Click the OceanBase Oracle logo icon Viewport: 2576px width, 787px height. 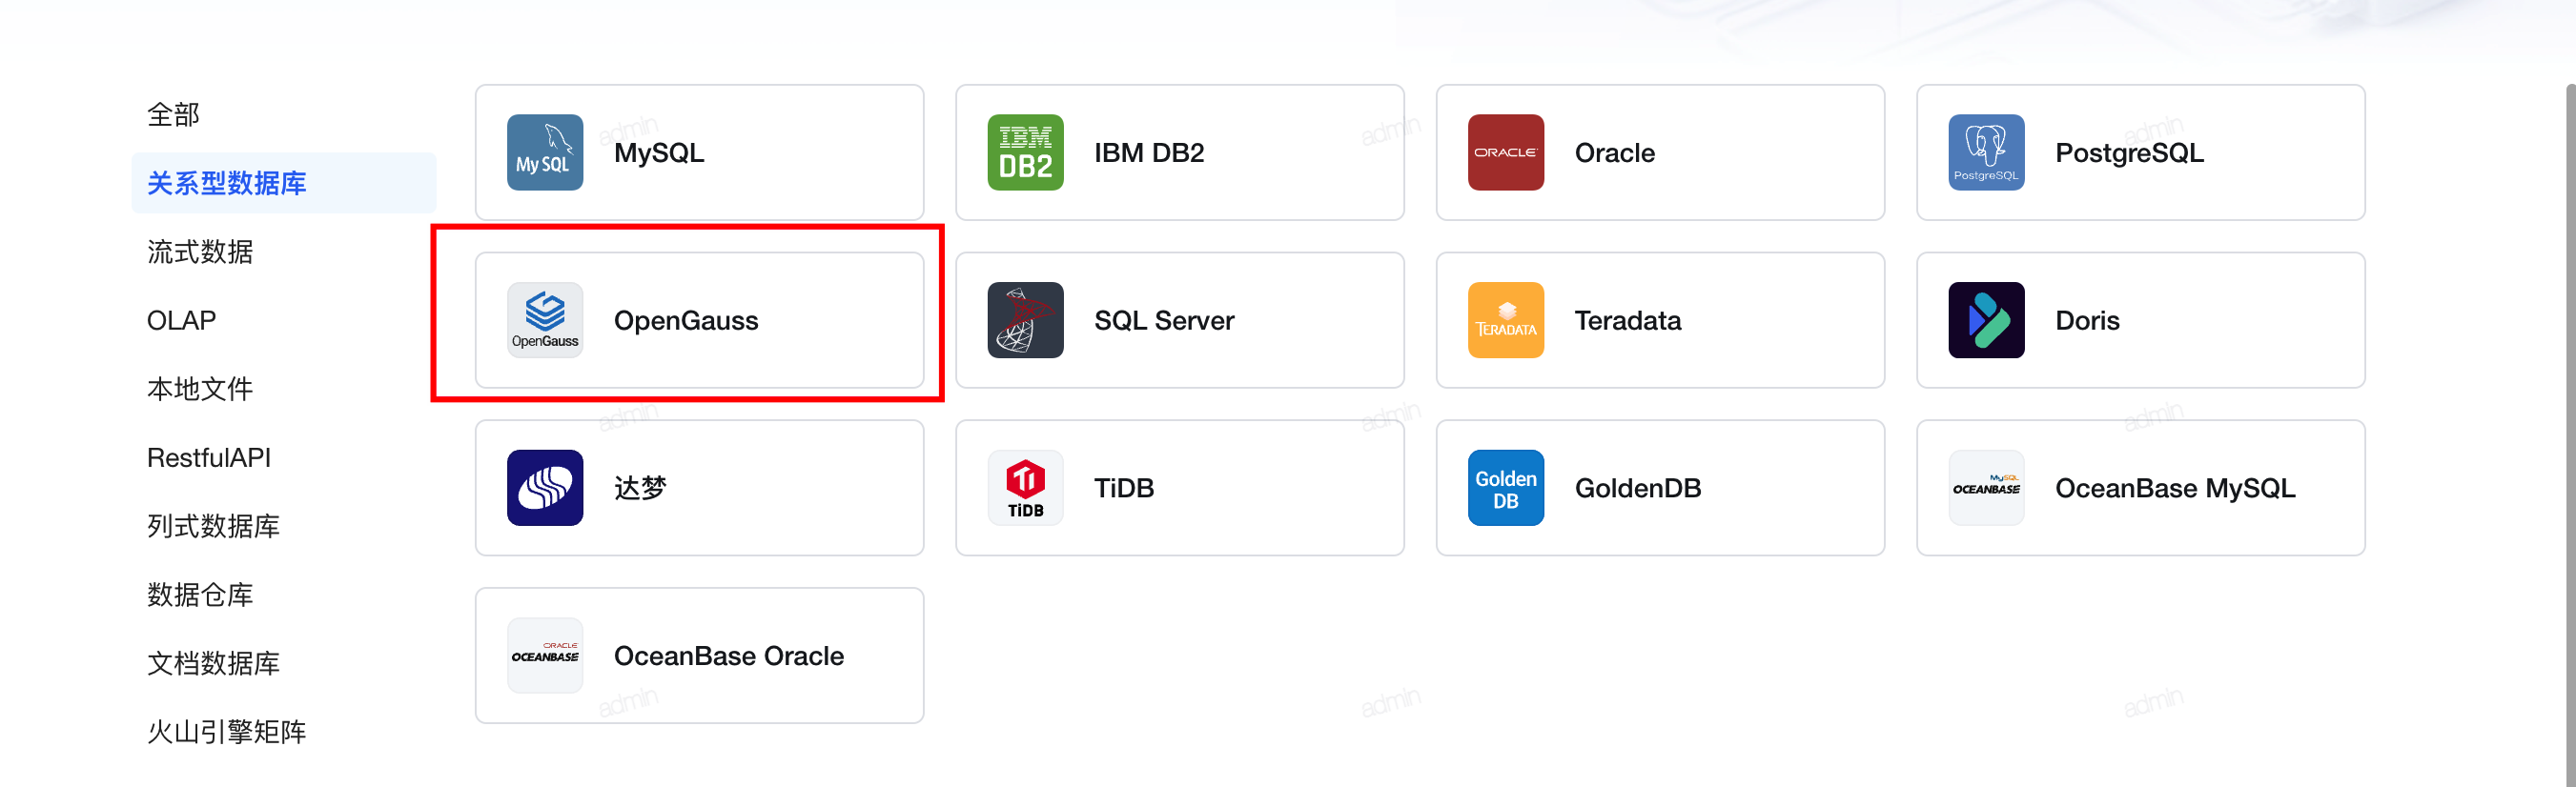545,656
